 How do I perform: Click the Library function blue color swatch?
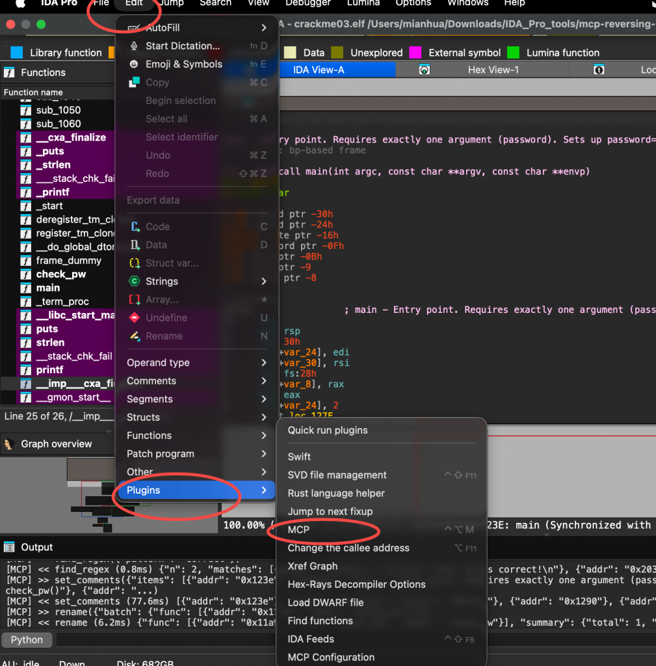[16, 53]
